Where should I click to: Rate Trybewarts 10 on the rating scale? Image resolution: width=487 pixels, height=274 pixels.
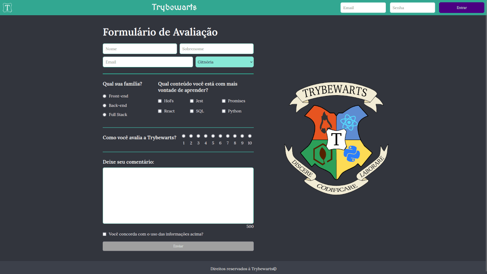pyautogui.click(x=250, y=135)
